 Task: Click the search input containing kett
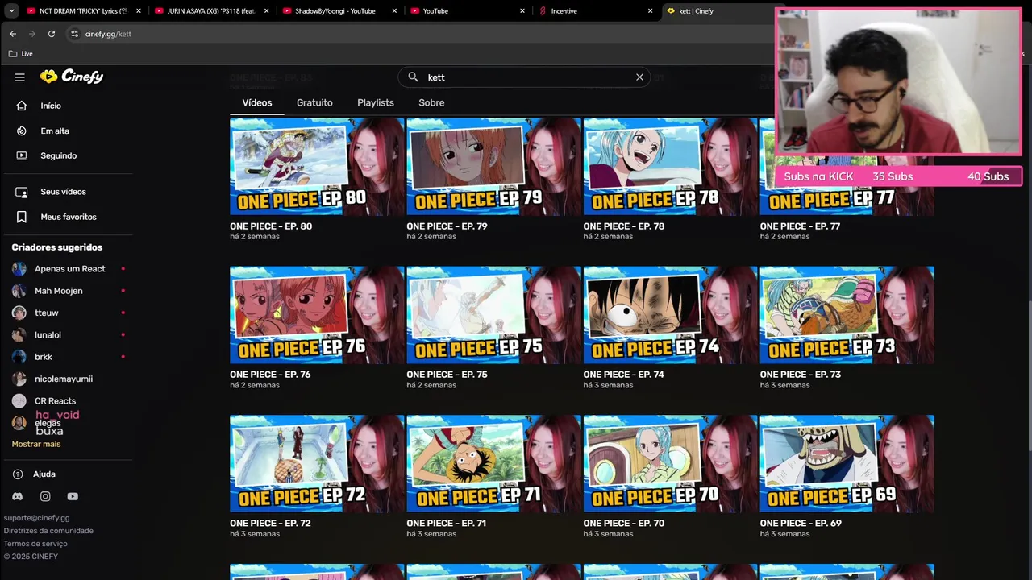[524, 77]
